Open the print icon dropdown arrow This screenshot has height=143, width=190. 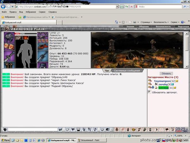click(138, 22)
